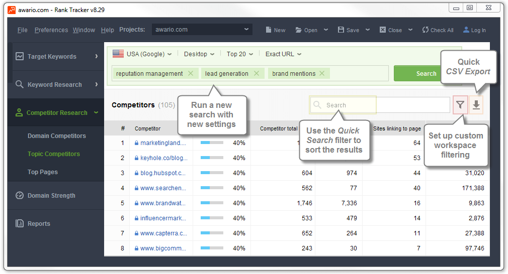Open the Projects awario.com dropdown
Viewport: 508px width, 274px height.
click(202, 30)
